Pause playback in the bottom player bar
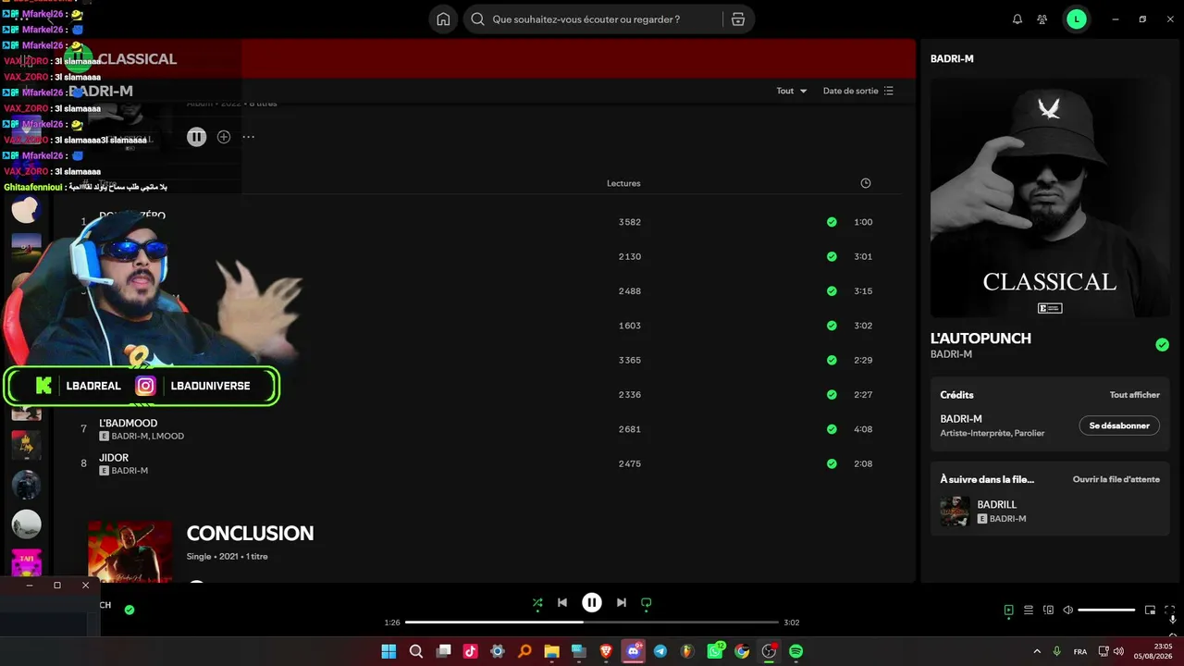 (592, 603)
